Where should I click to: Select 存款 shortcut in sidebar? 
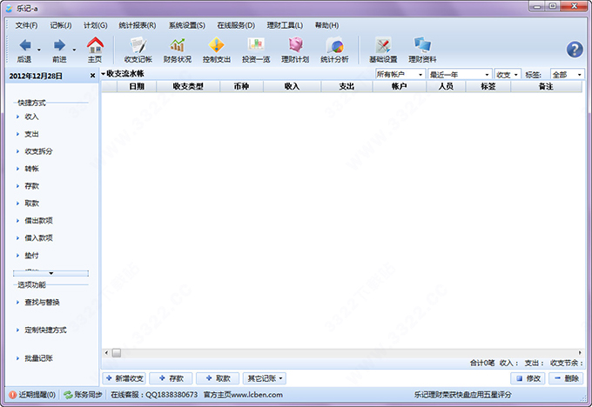31,186
